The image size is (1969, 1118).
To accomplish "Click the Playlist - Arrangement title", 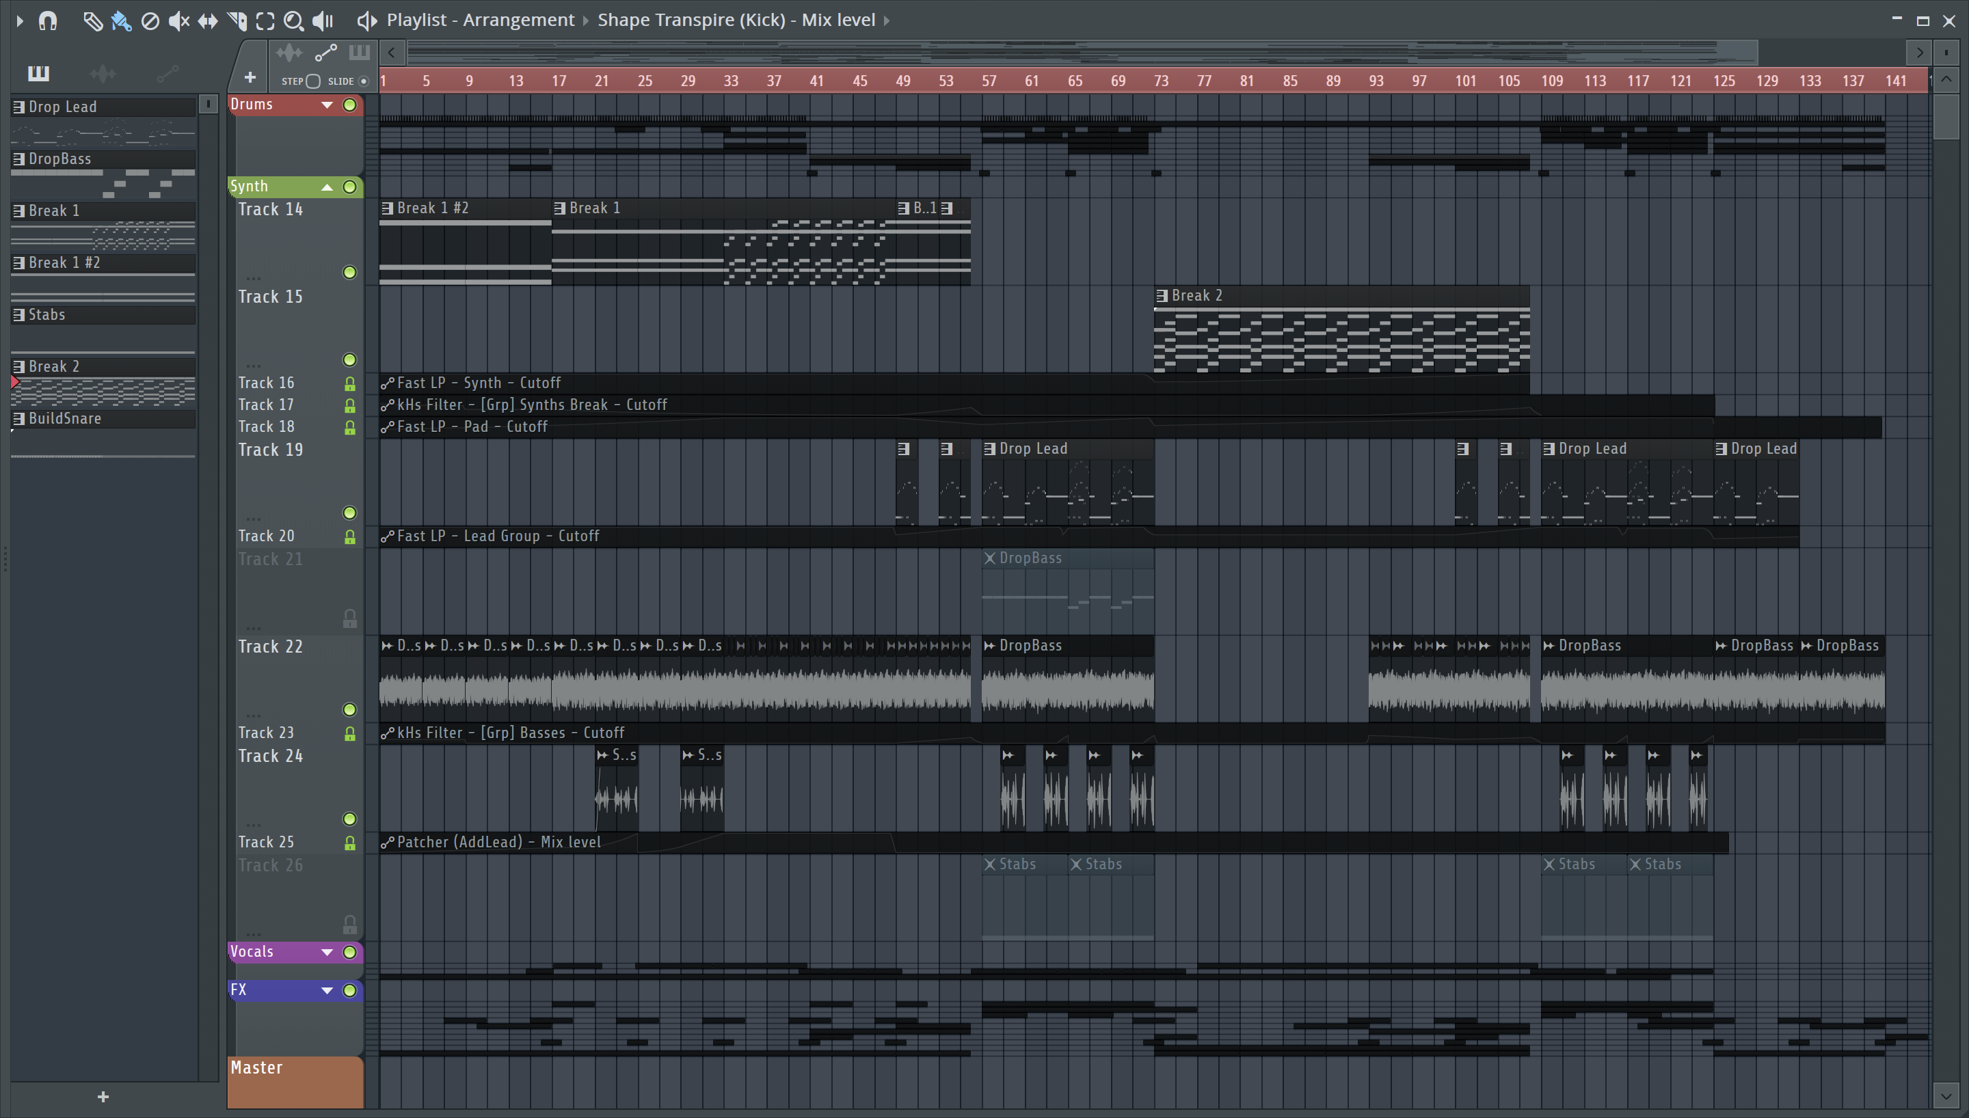I will (480, 21).
